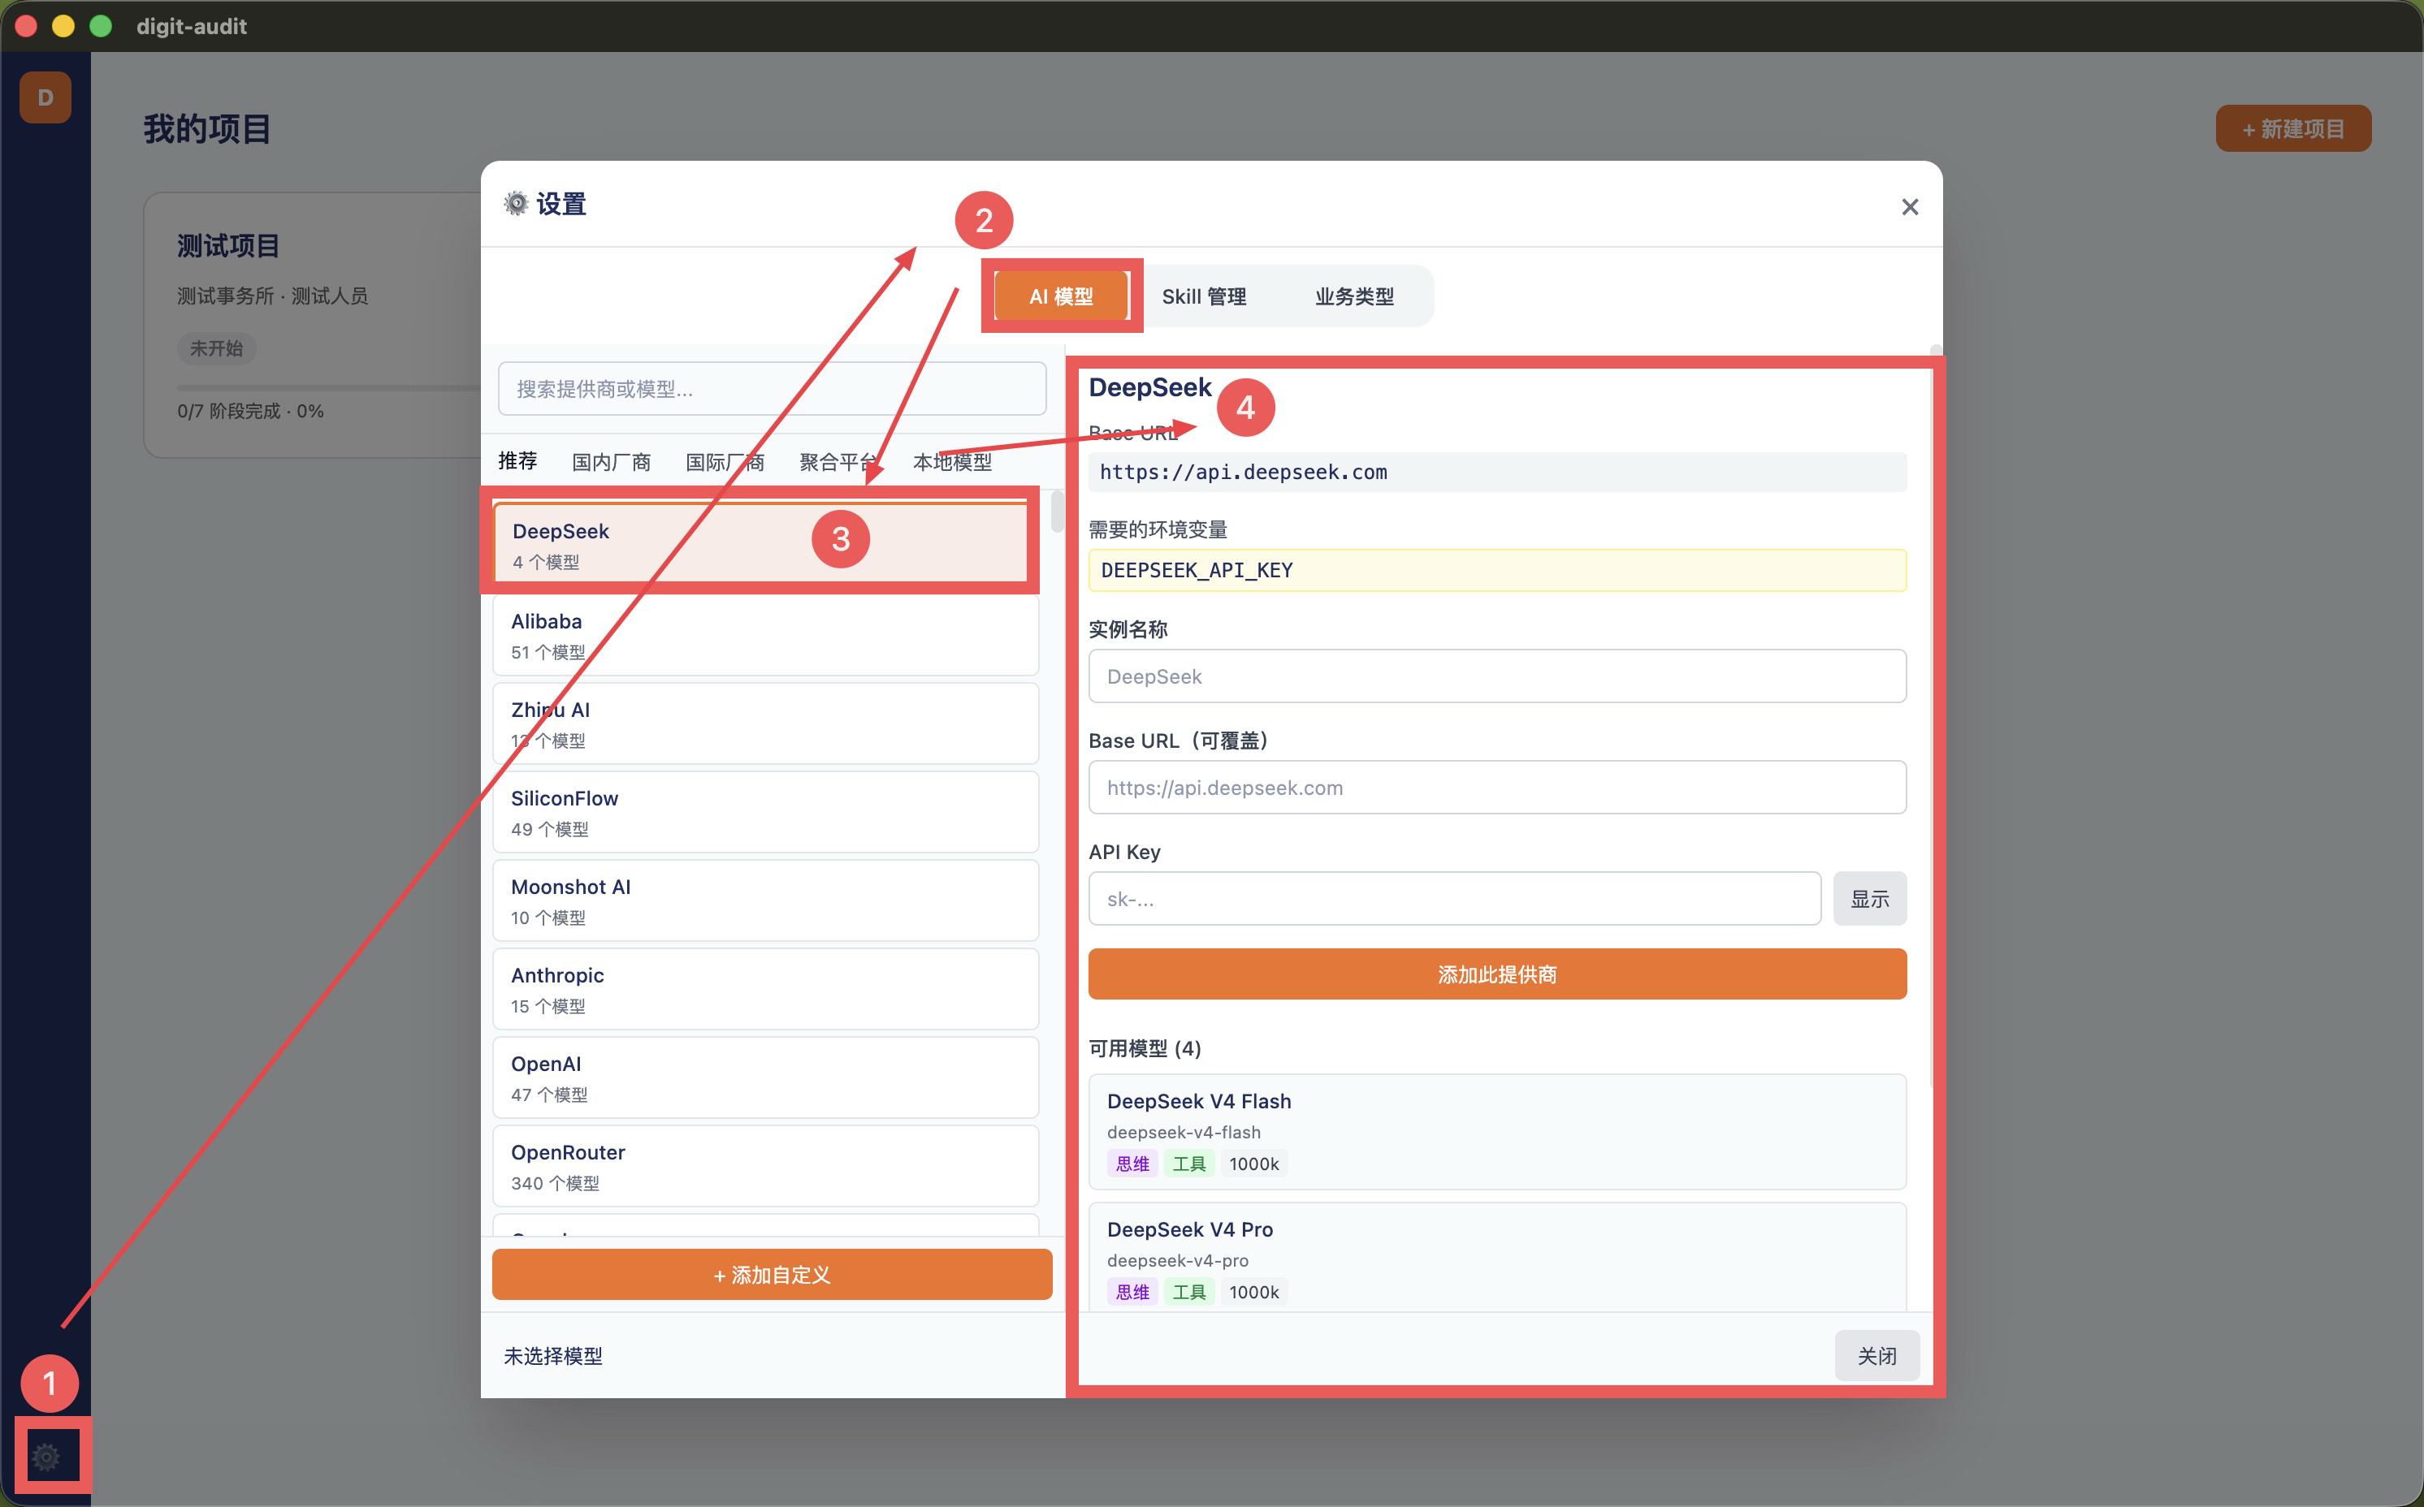Click the https://api.deepseek.com Base URL value
Image resolution: width=2424 pixels, height=1507 pixels.
(x=1244, y=473)
